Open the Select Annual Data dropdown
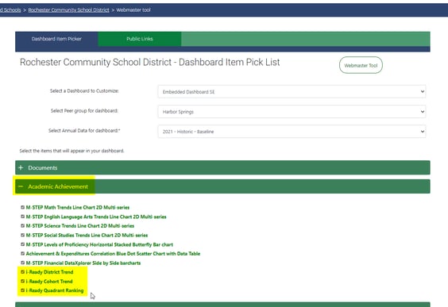Screen dimensions: 448x307 point(292,132)
